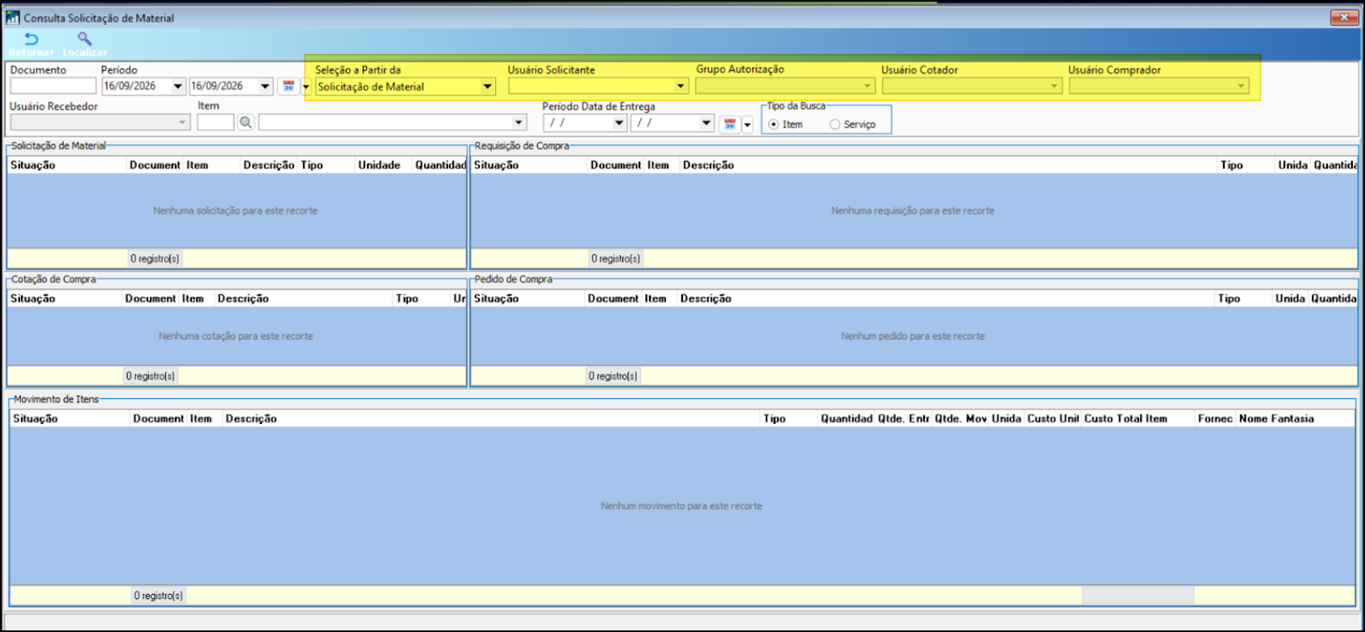Open the Grupo Autorização dropdown
The image size is (1365, 632).
click(868, 86)
